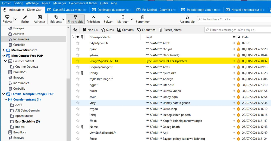Image resolution: width=271 pixels, height=141 pixels.
Task: Select the Eau-Electricite (3) folder
Action: 27,121
